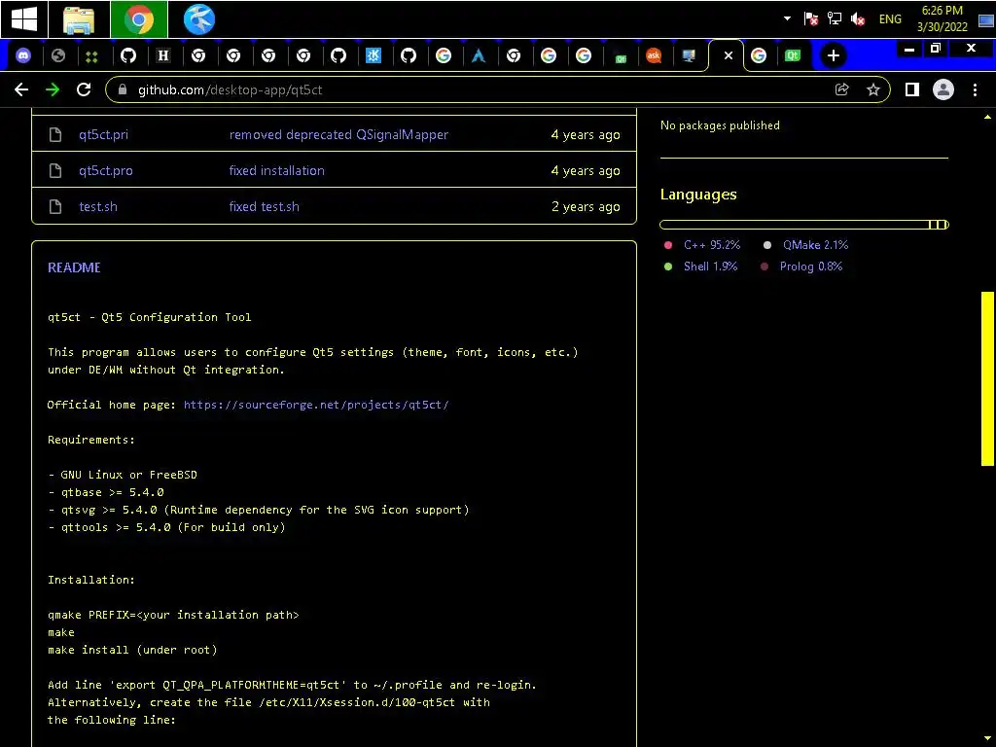Select QMake 2.1% language
Viewport: 996px width, 747px height.
point(815,244)
